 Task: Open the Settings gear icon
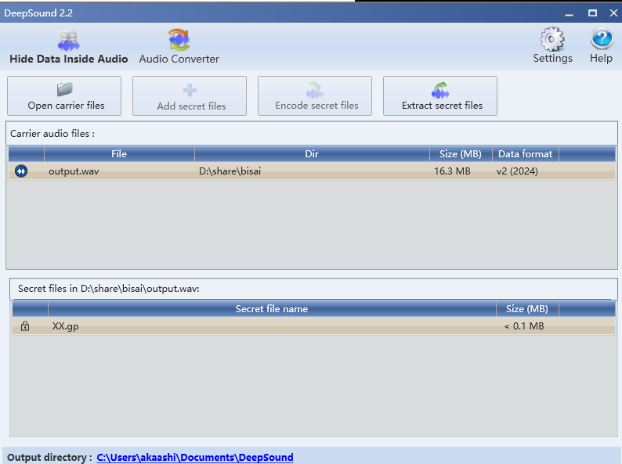[x=552, y=40]
